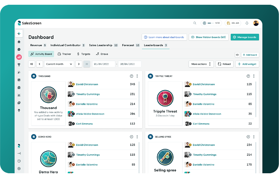This screenshot has height=178, width=279.
Task: Open the lightbulb icon in sidebar
Action: point(19,110)
